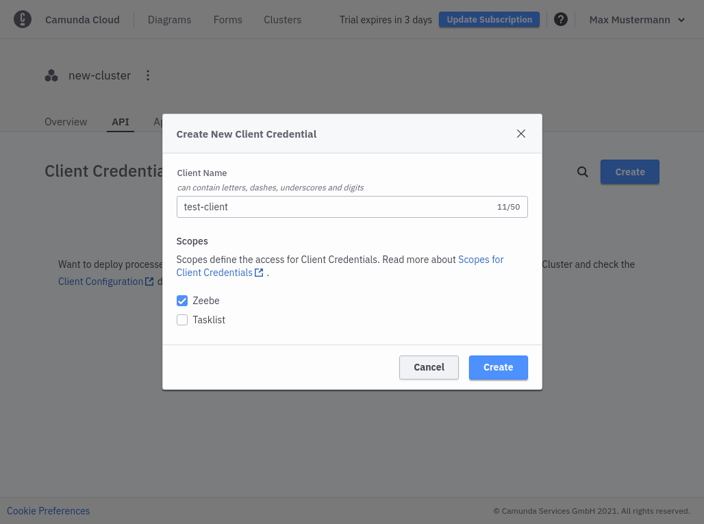Image resolution: width=704 pixels, height=524 pixels.
Task: Click the cluster icon next to new-cluster
Action: tap(51, 75)
